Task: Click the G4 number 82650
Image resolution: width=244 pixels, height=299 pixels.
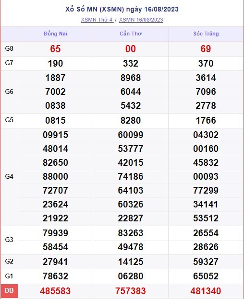Action: click(55, 162)
